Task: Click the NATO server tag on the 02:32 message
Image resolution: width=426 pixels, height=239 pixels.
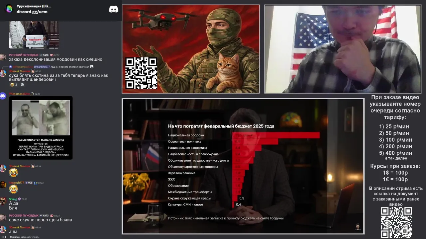Action: tap(44, 55)
